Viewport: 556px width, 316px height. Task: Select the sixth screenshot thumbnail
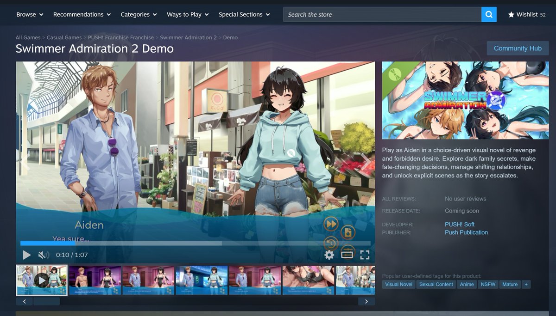(x=308, y=280)
